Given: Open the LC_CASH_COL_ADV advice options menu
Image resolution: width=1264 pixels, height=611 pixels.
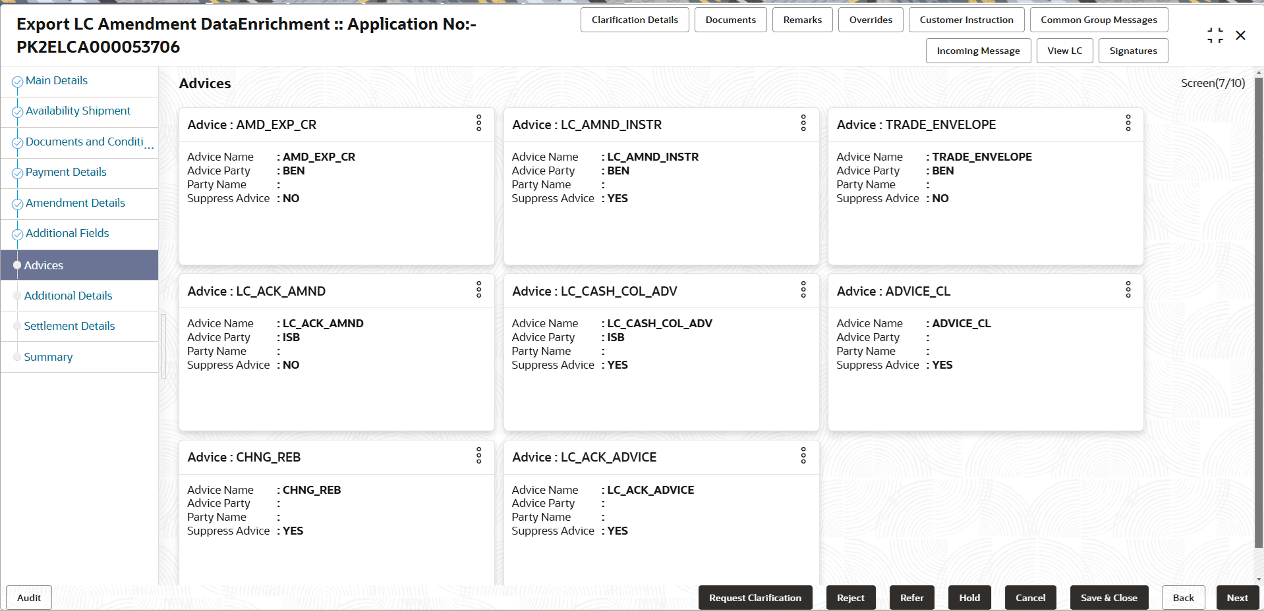Looking at the screenshot, I should [803, 290].
